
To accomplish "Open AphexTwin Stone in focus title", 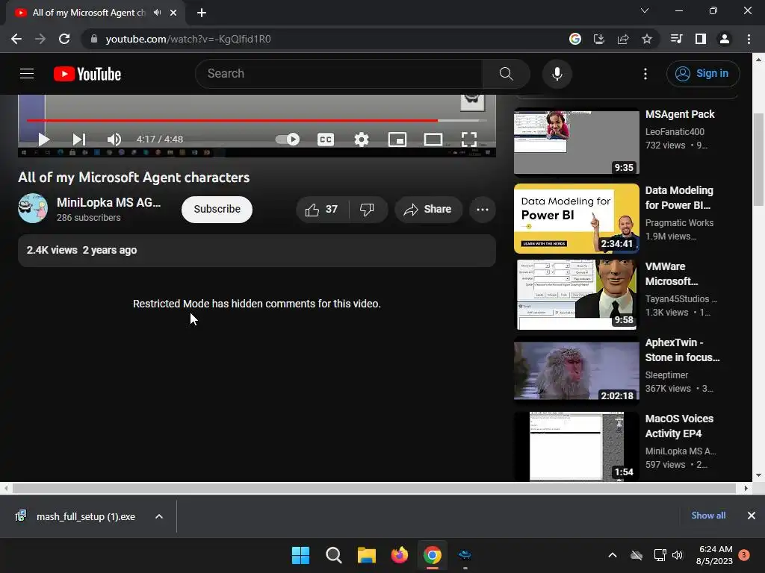I will tap(682, 350).
